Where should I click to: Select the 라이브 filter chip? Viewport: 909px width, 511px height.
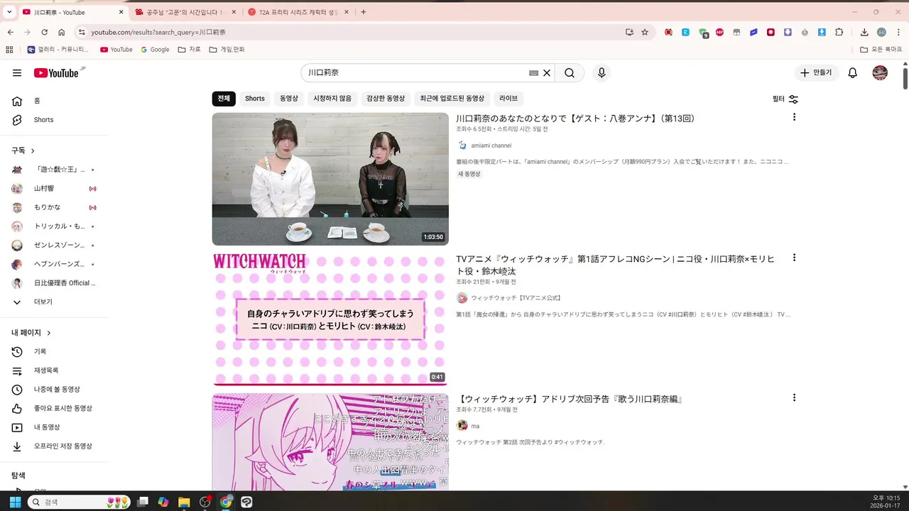coord(508,99)
